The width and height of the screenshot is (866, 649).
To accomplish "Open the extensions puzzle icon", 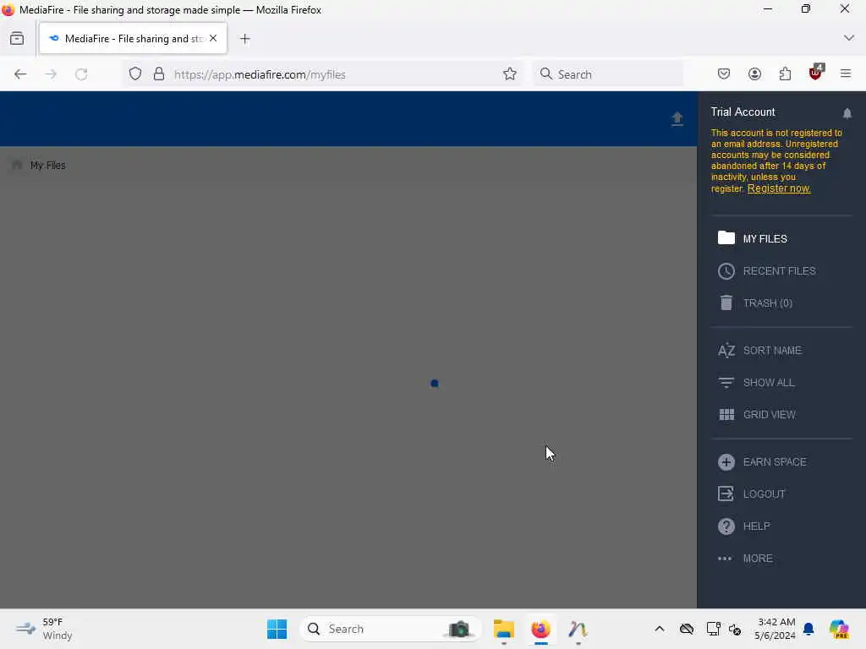I will coord(785,74).
